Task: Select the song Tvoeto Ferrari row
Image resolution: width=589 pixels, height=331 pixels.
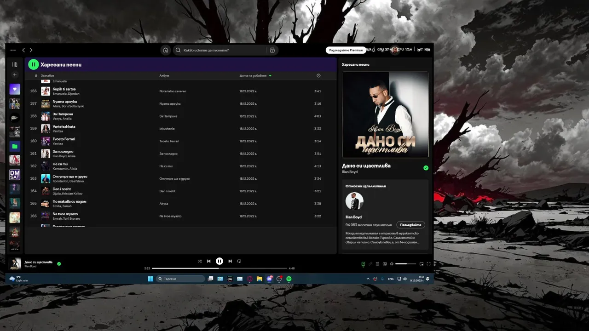Action: pyautogui.click(x=180, y=141)
